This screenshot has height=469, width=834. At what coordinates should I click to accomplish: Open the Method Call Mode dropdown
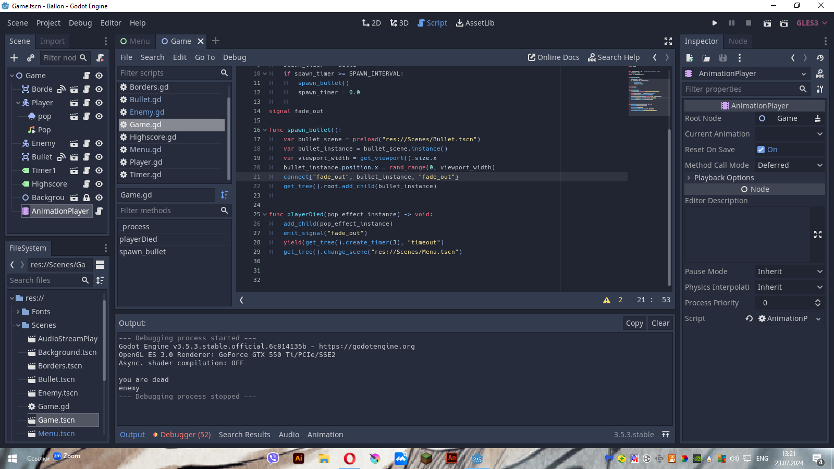click(x=790, y=165)
